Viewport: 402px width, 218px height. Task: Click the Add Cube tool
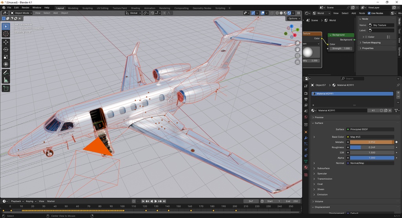pos(6,88)
